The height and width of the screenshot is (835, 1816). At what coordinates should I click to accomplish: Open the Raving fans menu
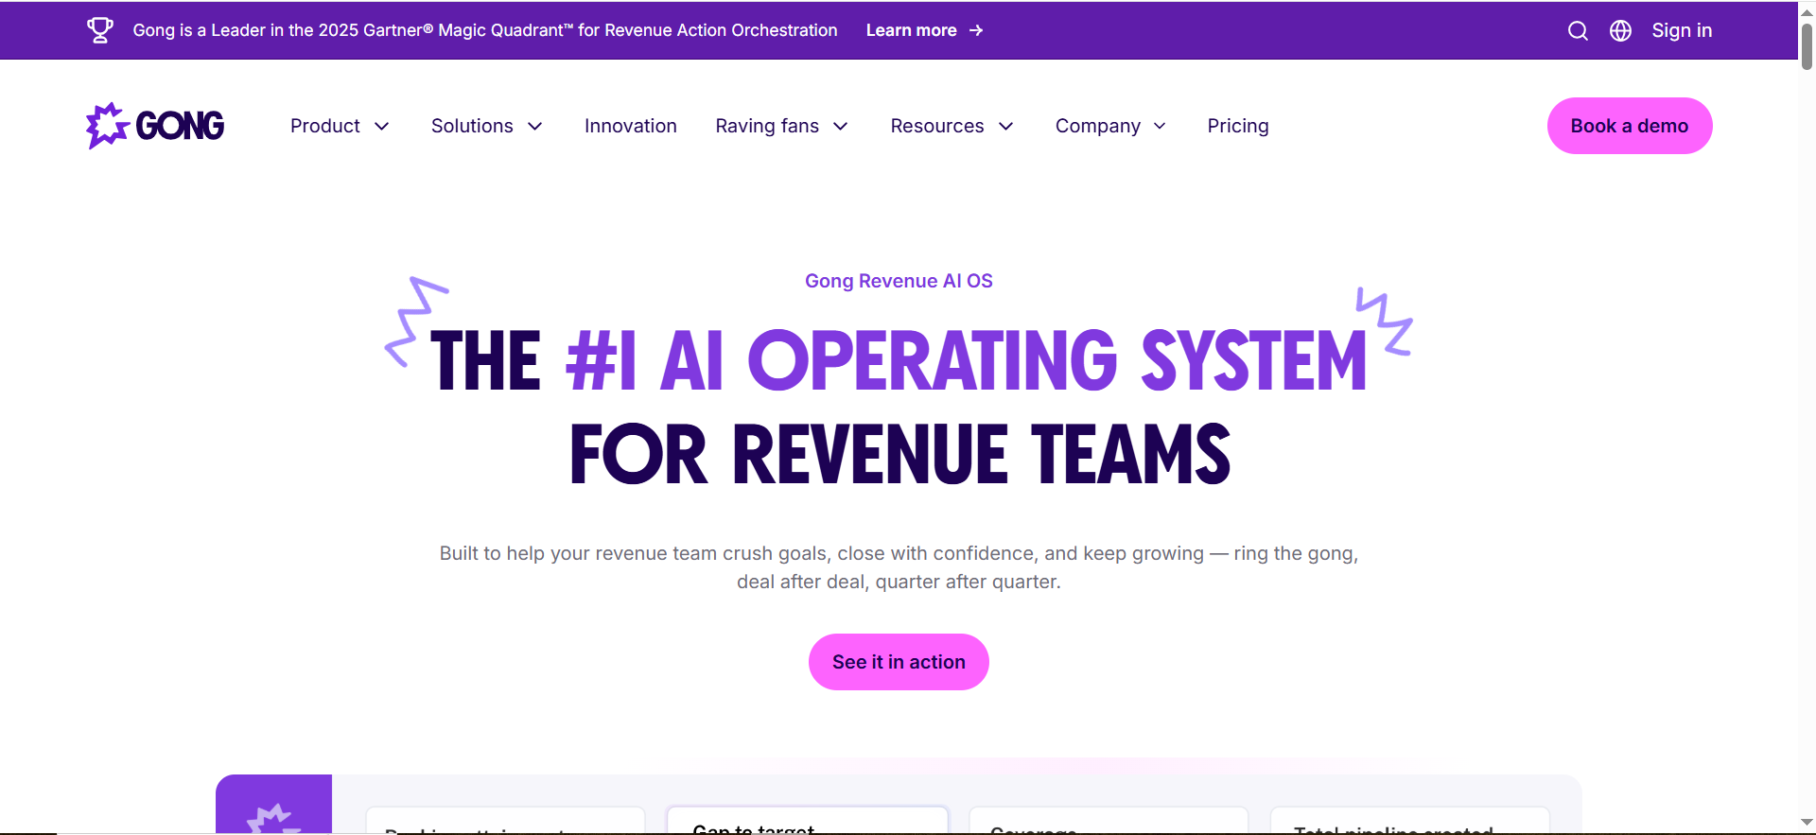pos(767,126)
